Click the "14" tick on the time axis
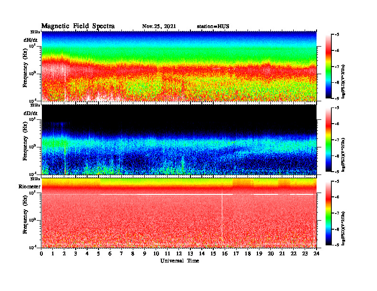This screenshot has width=377, height=291. (202, 254)
